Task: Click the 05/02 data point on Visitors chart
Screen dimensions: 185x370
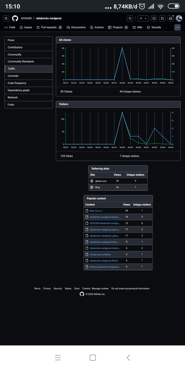Action: click(x=154, y=128)
